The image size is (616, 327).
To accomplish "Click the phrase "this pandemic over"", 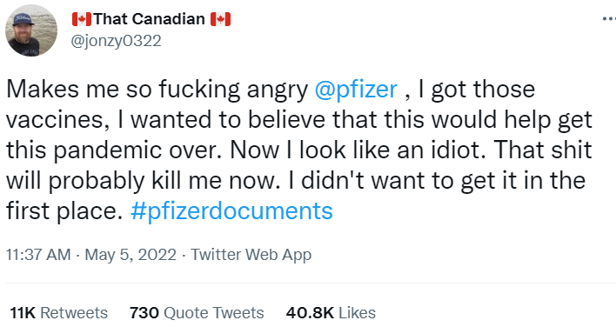I will point(114,150).
